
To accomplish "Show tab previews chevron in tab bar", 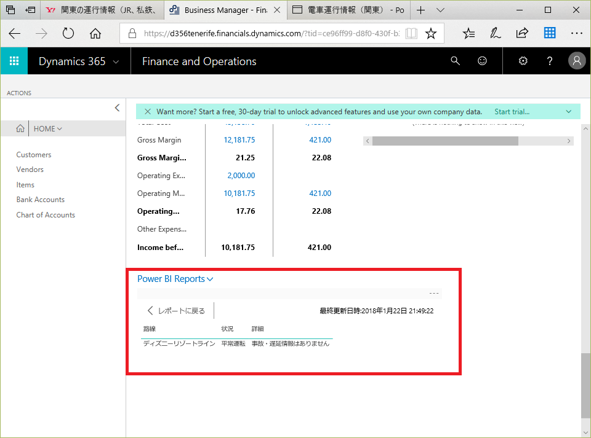I will tap(440, 10).
